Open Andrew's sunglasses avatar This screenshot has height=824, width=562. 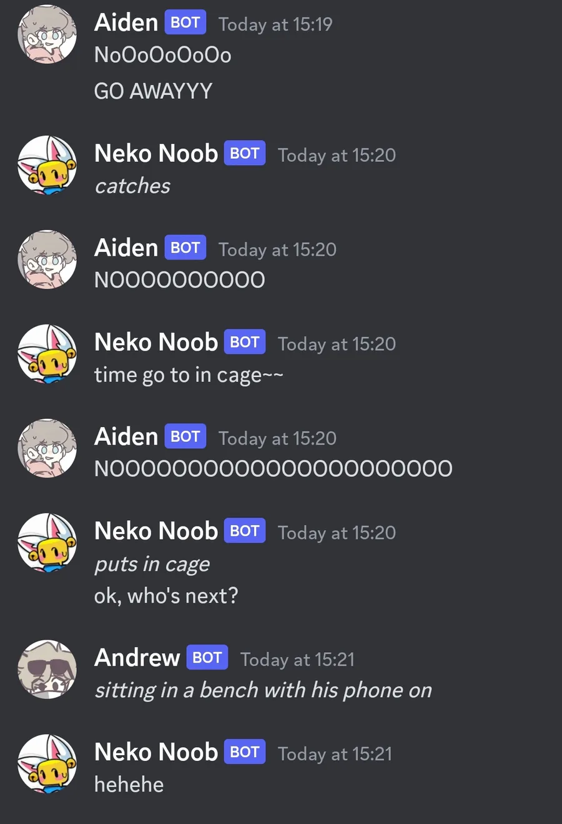(47, 669)
